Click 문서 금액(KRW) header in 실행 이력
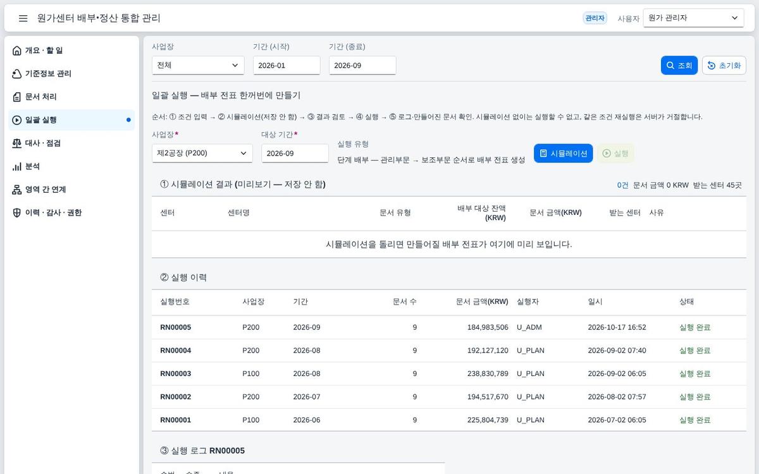The width and height of the screenshot is (759, 474). 482,301
